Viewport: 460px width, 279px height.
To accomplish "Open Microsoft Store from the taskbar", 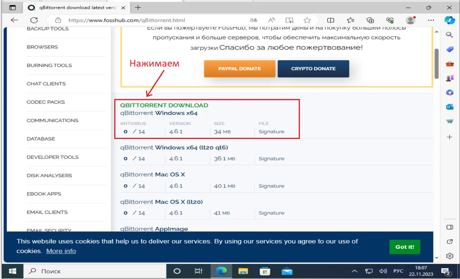I will 265,271.
